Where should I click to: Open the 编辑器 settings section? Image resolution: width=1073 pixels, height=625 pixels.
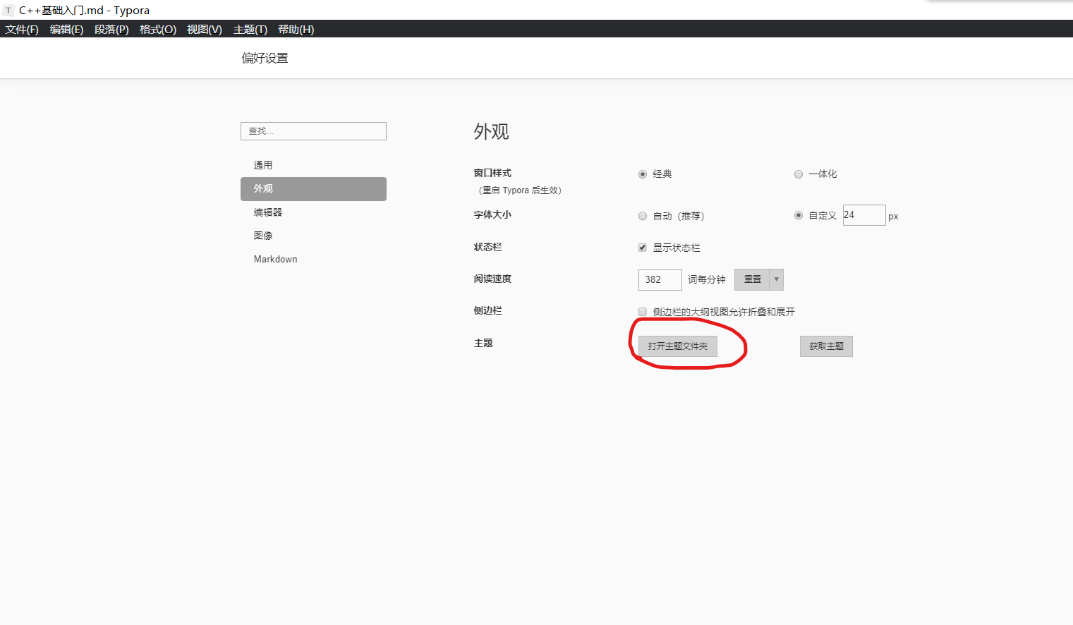pyautogui.click(x=267, y=212)
